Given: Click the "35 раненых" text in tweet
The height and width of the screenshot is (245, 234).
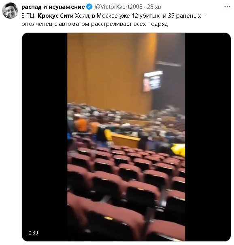Looking at the screenshot, I should pyautogui.click(x=185, y=16).
